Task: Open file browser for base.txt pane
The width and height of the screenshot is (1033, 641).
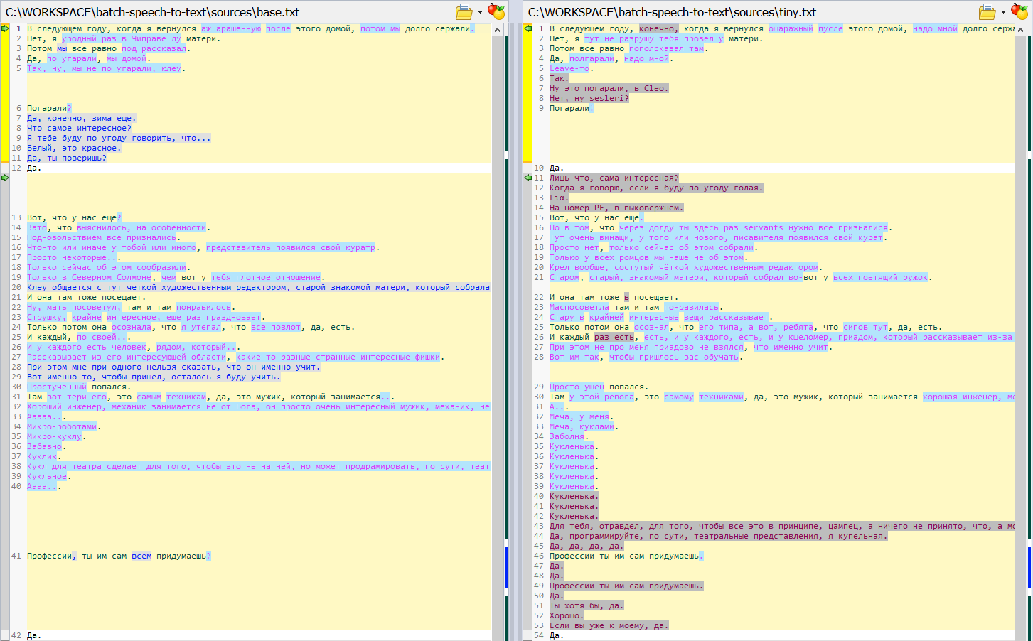Action: point(464,12)
